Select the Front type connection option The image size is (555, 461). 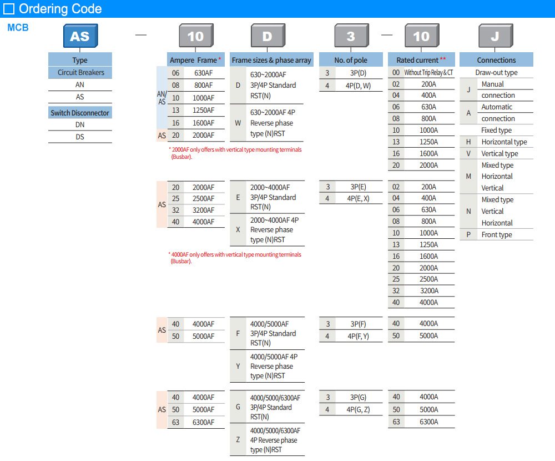tap(497, 235)
